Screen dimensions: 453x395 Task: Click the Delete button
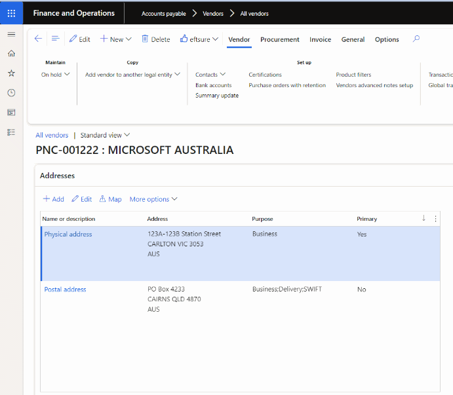tap(156, 39)
